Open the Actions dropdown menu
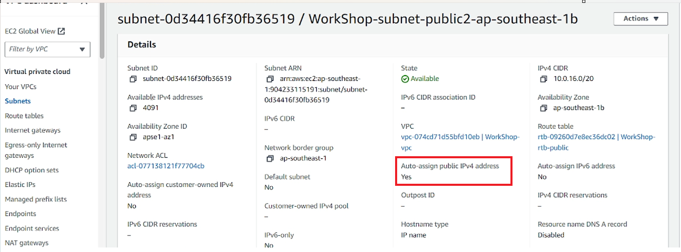 point(641,18)
